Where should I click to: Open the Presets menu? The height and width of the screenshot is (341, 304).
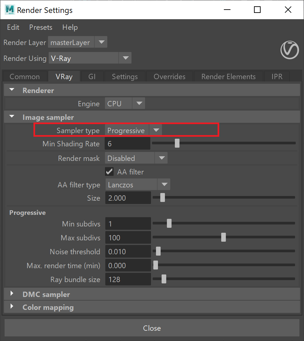click(x=41, y=27)
